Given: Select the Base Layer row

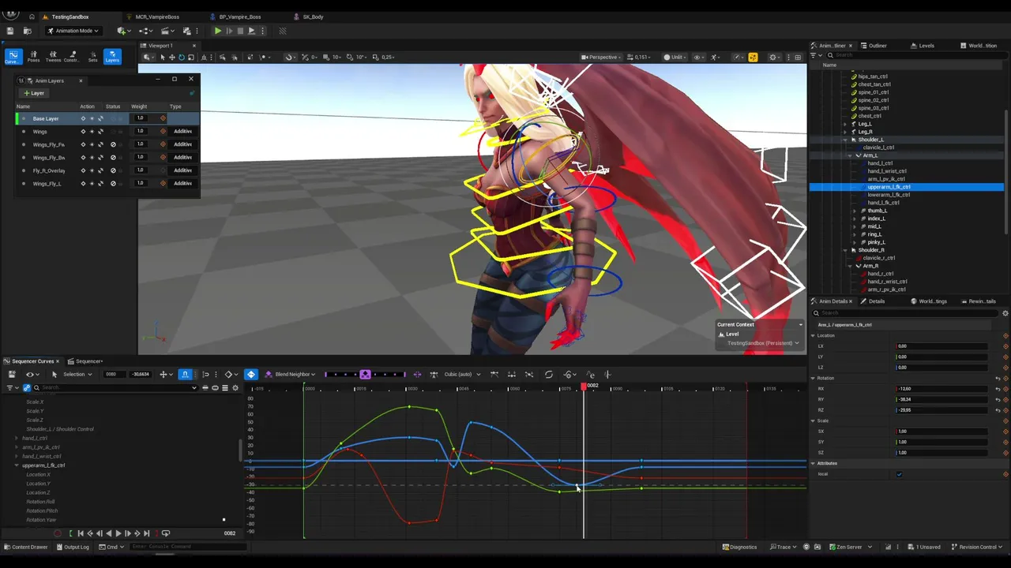Looking at the screenshot, I should point(107,118).
